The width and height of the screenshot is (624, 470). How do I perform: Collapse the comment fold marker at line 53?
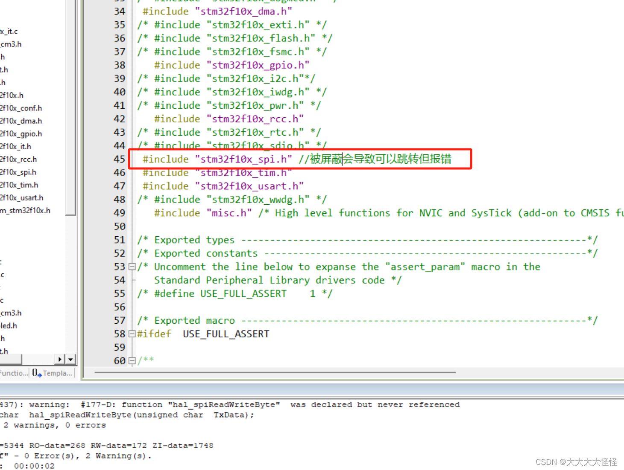[132, 266]
